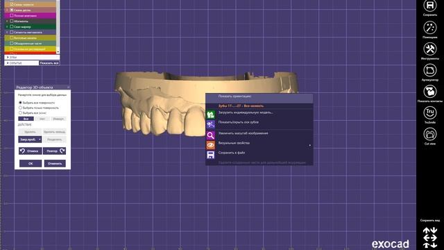The image size is (444, 250).
Task: Toggle checkbox for the olive screw channels layer
Action: [12, 37]
